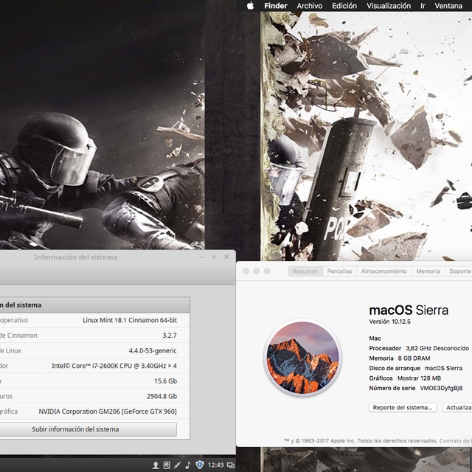
Task: Click the macOS Sierra title text
Action: click(409, 310)
